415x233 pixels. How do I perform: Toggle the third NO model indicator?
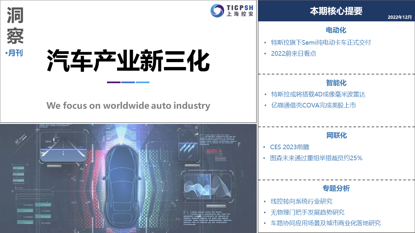tap(18, 181)
